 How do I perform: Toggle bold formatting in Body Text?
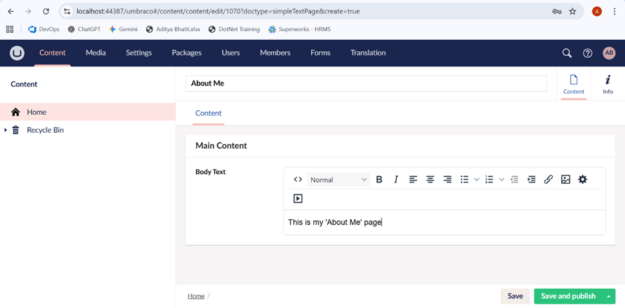(x=379, y=179)
